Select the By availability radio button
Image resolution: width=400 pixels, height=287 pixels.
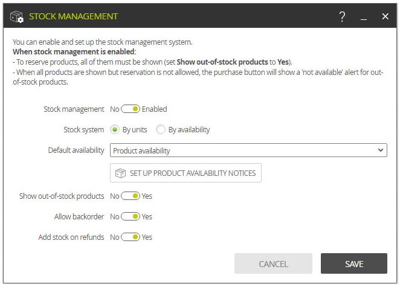(161, 129)
